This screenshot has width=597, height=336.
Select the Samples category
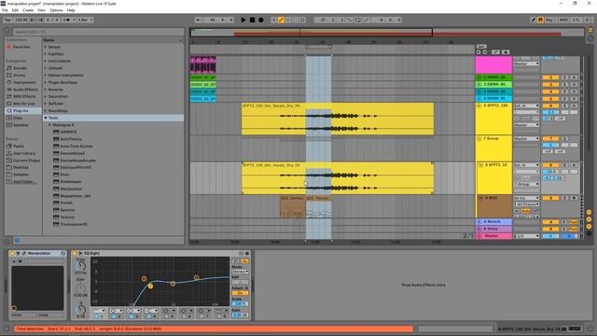(21, 125)
